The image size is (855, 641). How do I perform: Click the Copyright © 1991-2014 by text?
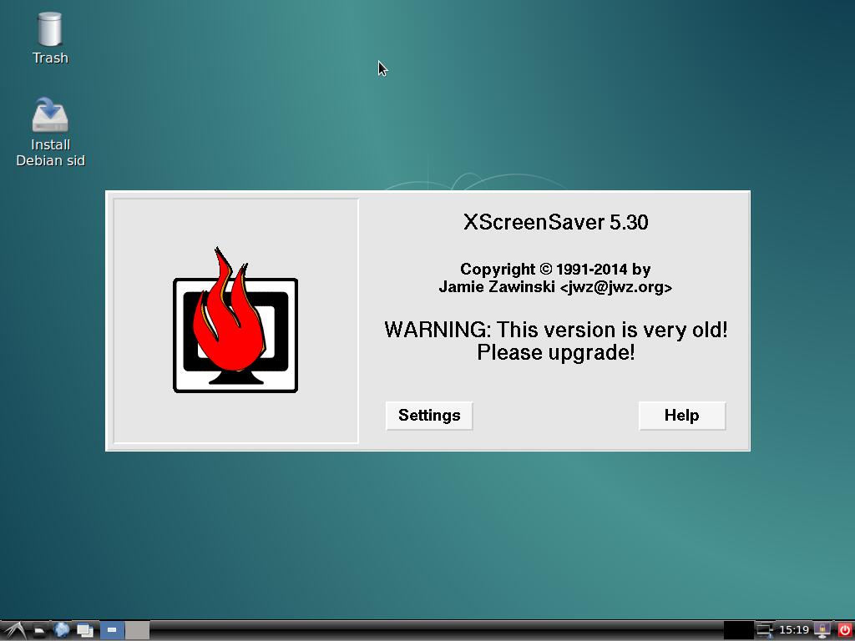pos(555,270)
